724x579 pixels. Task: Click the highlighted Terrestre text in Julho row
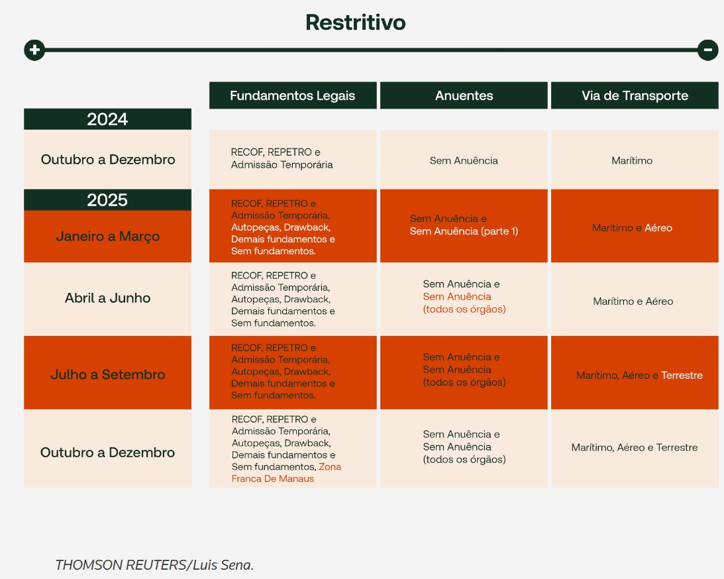tap(682, 375)
